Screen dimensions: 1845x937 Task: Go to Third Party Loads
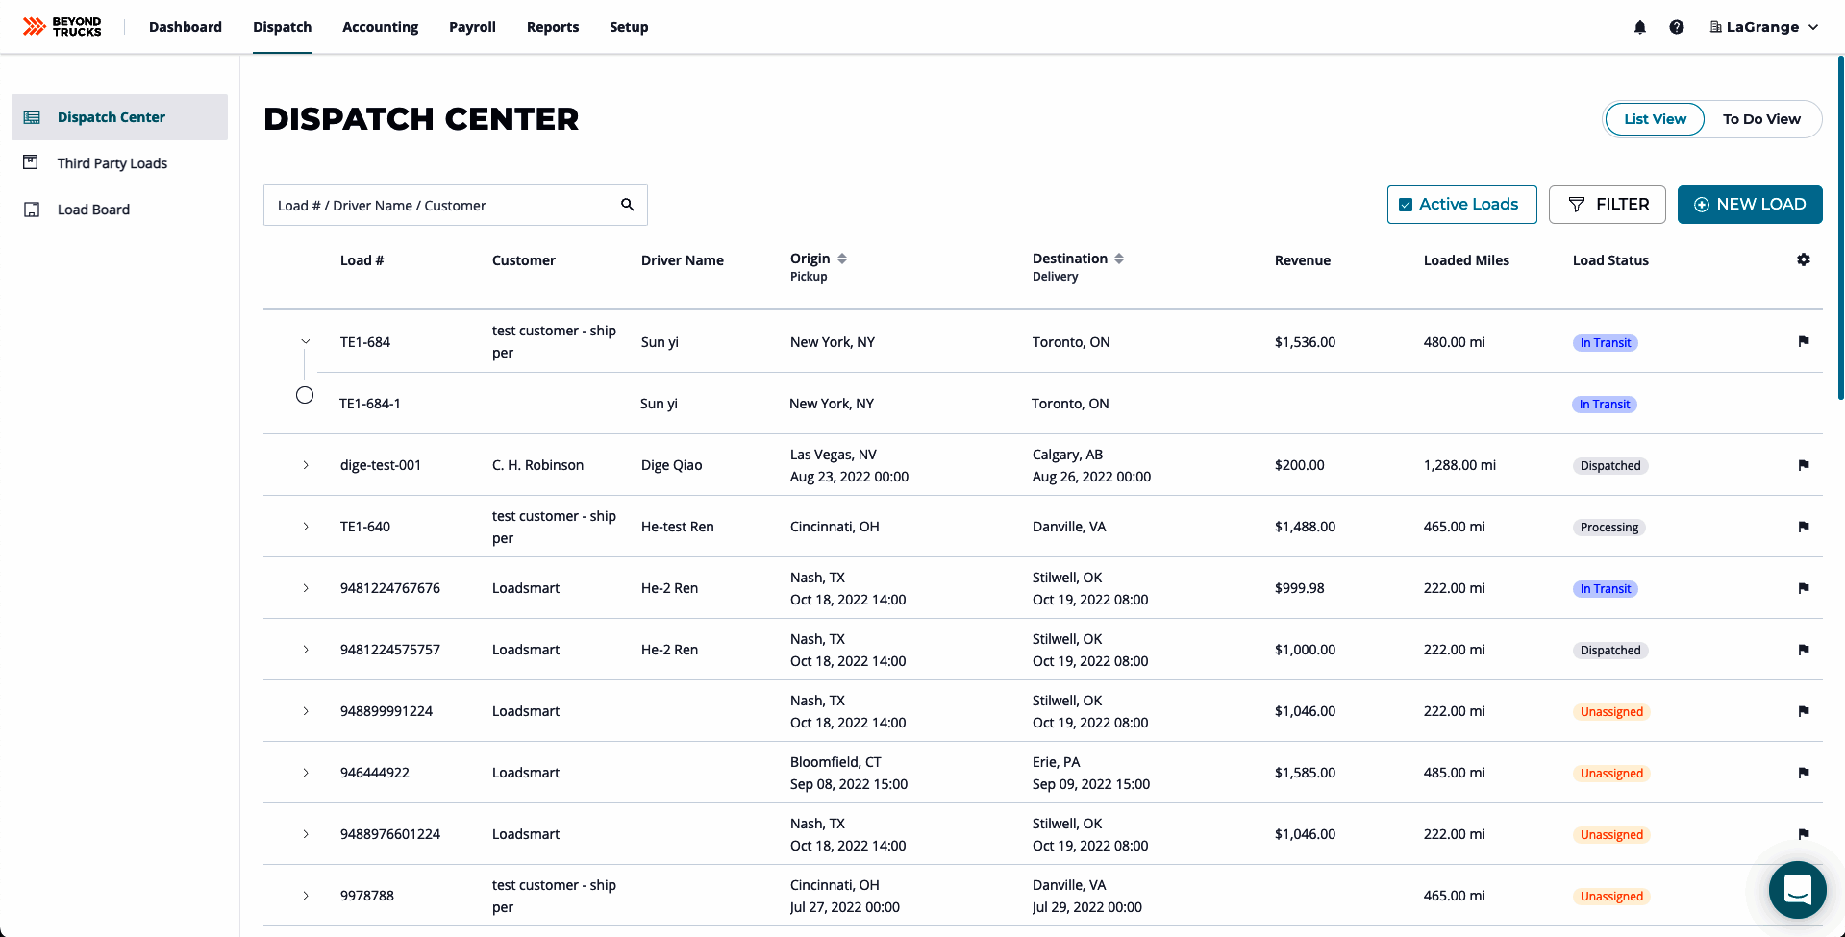point(112,163)
